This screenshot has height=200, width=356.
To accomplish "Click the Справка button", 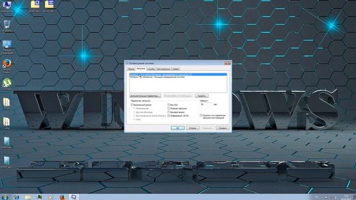I will [222, 128].
